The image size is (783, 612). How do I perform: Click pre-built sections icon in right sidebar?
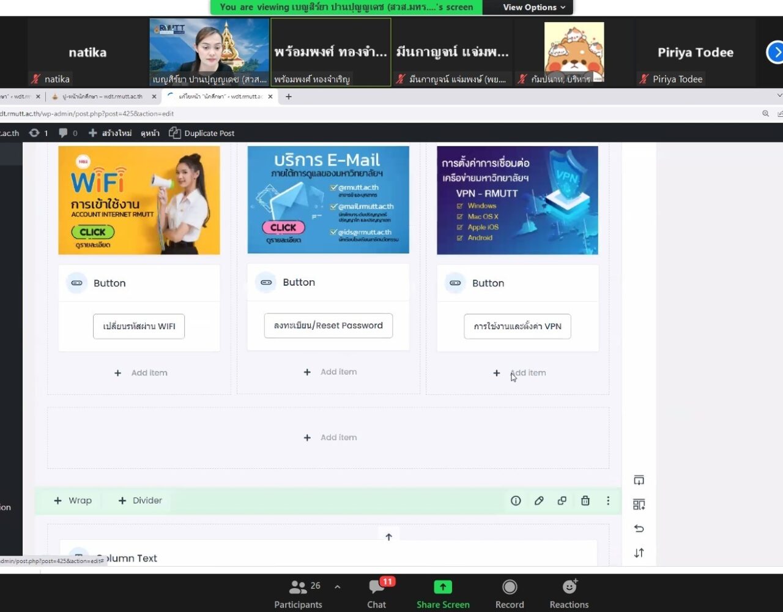pos(639,504)
